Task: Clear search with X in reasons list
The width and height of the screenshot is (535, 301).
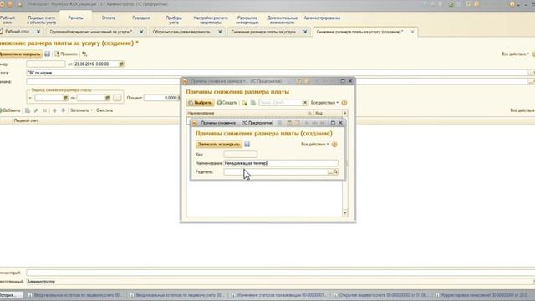Action: pyautogui.click(x=305, y=103)
